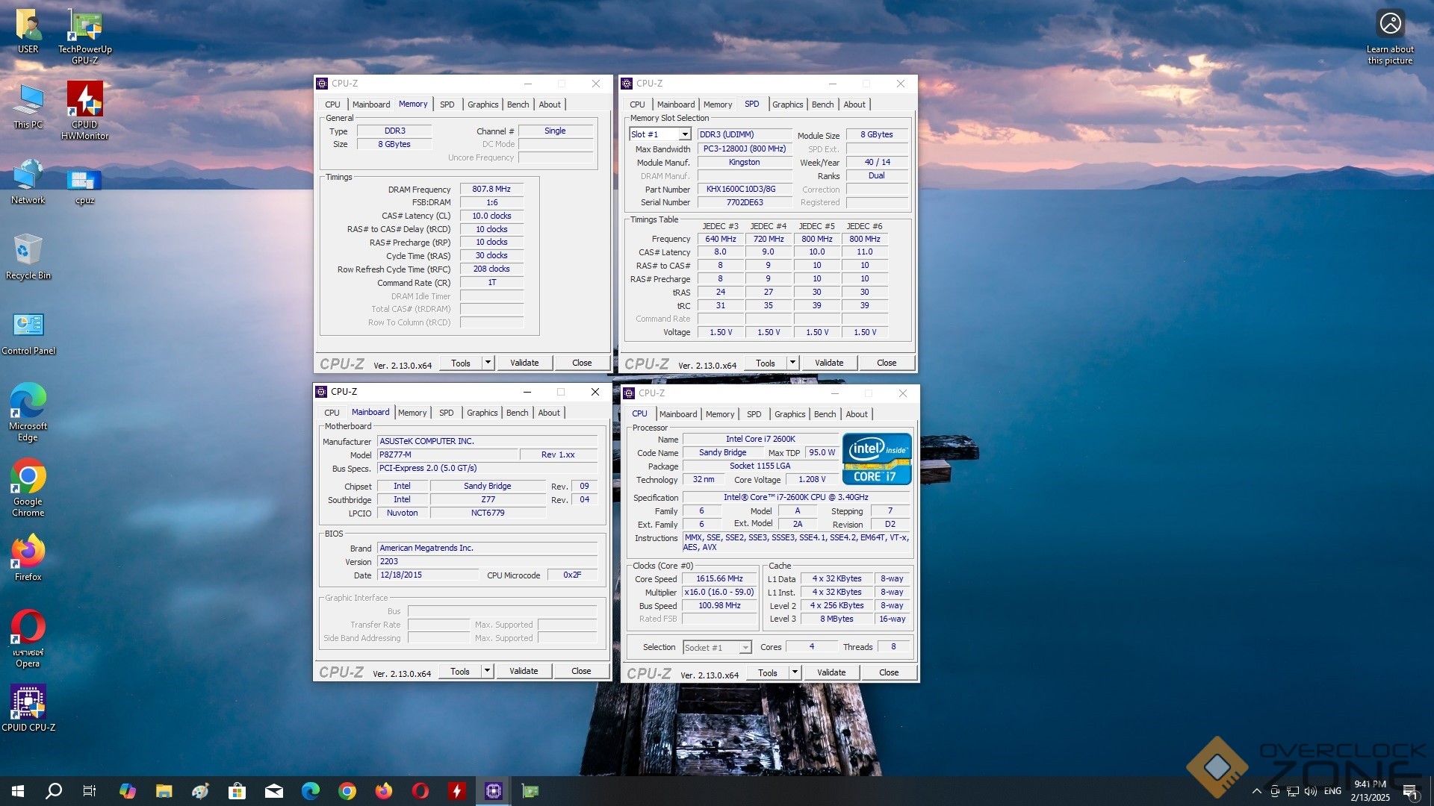Expand Tools dropdown arrow in CPU window

[795, 672]
